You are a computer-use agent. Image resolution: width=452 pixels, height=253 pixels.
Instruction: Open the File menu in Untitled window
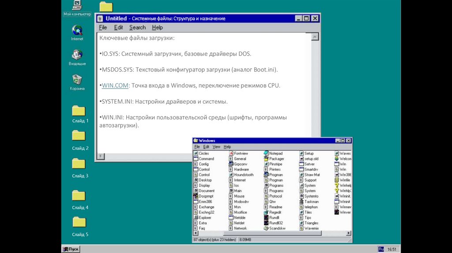[103, 27]
